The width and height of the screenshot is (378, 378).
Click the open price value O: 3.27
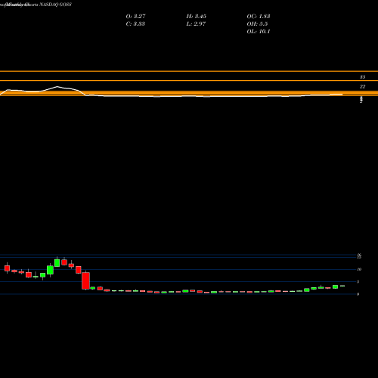tap(135, 17)
